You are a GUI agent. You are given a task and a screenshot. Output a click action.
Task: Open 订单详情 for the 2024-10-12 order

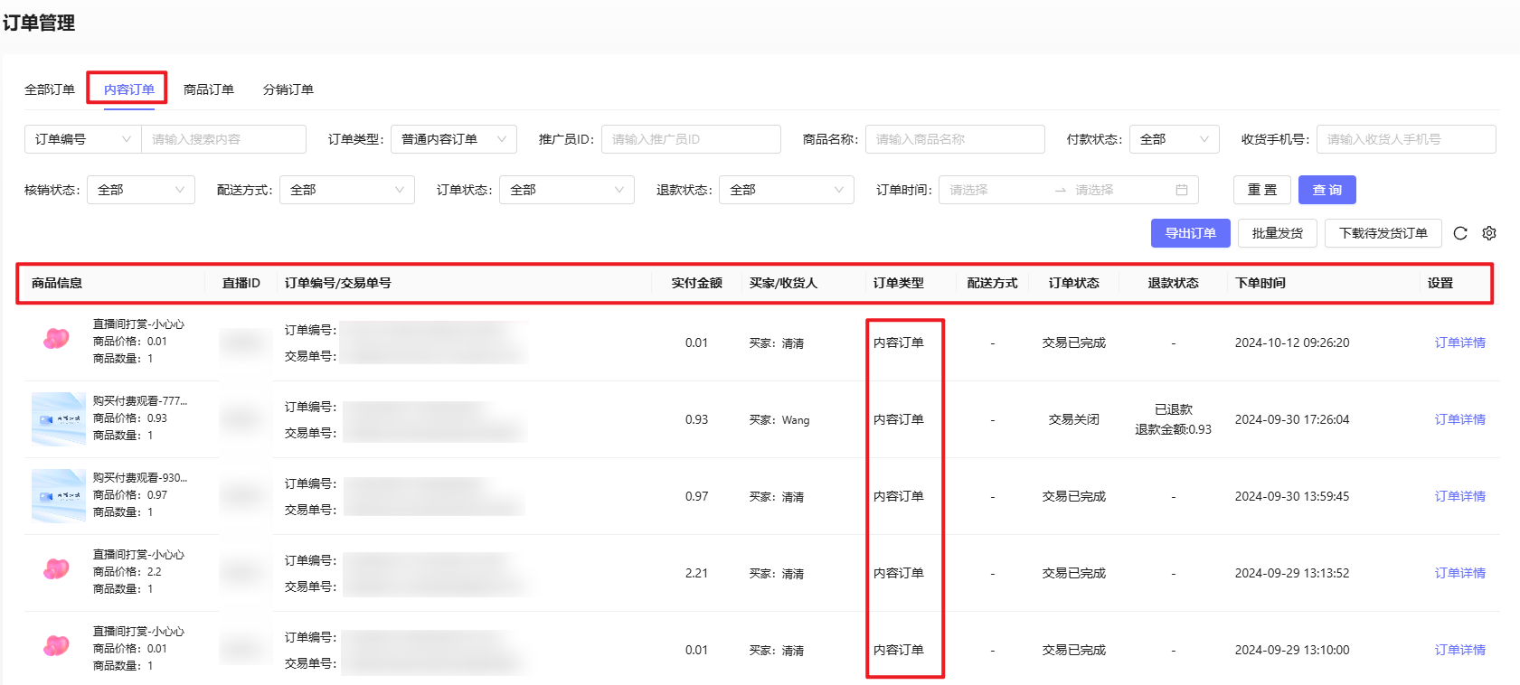[x=1459, y=342]
